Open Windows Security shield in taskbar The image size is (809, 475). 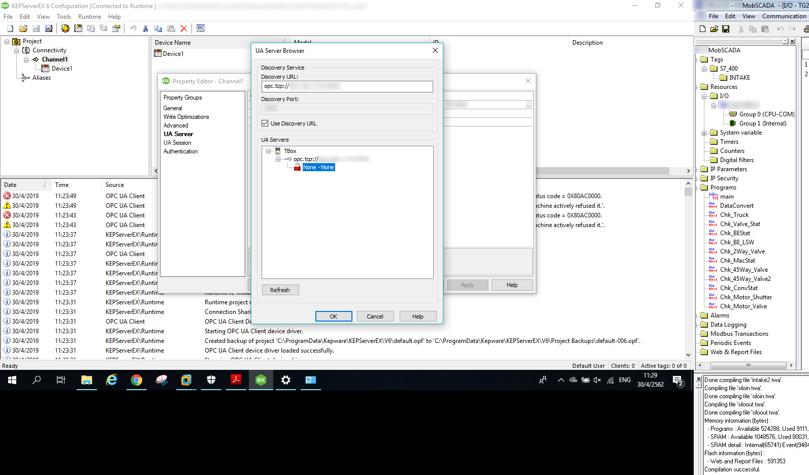[211, 380]
